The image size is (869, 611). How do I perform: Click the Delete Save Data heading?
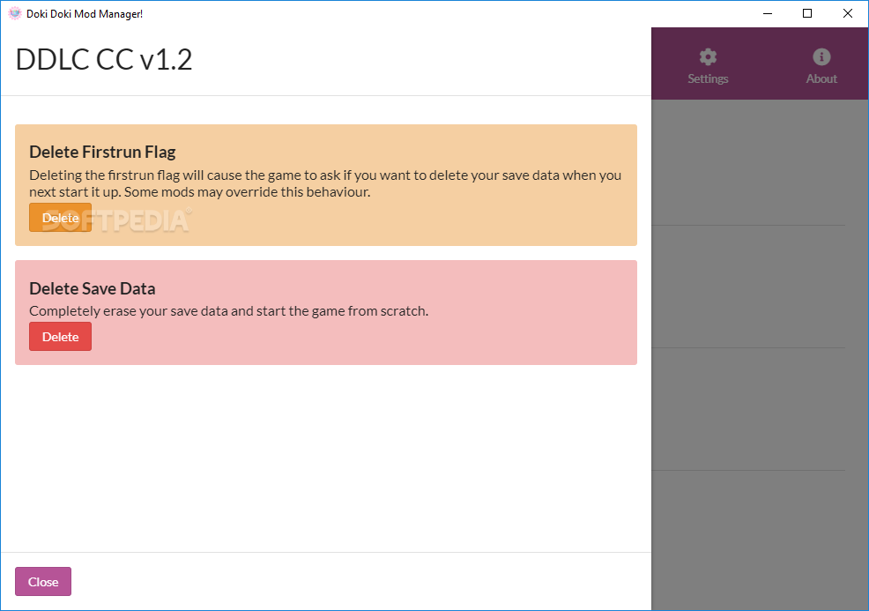tap(92, 288)
